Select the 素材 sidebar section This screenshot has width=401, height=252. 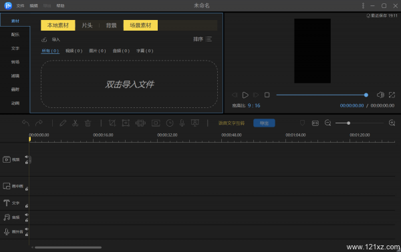(15, 21)
